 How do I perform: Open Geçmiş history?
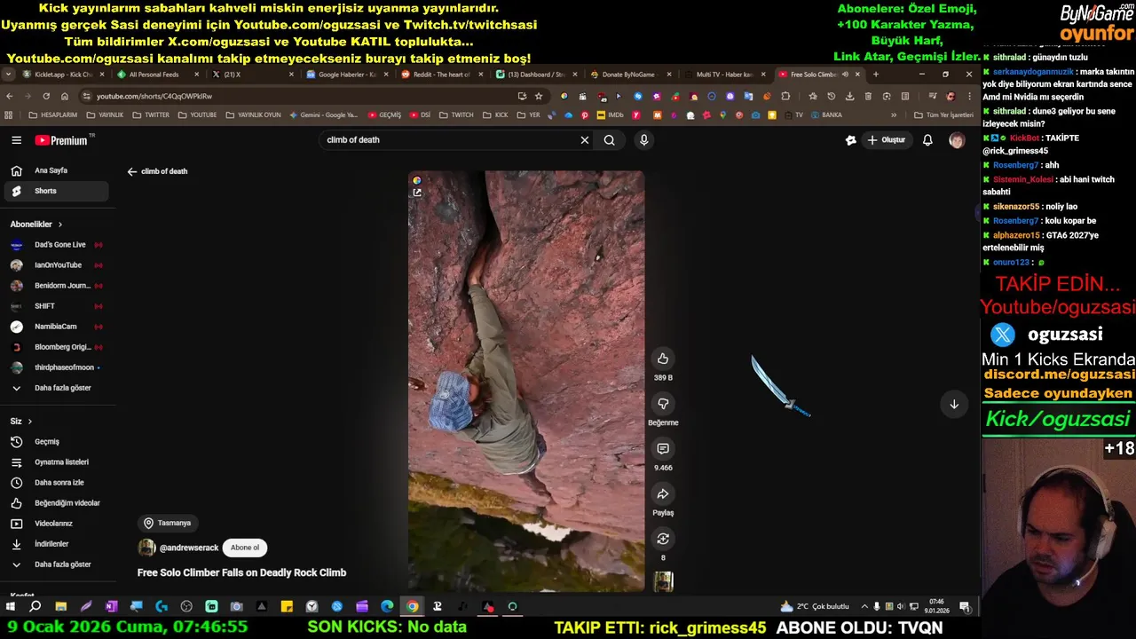pos(55,442)
